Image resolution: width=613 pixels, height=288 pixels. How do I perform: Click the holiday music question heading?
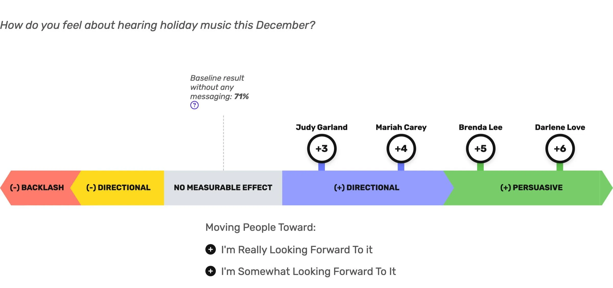(157, 25)
